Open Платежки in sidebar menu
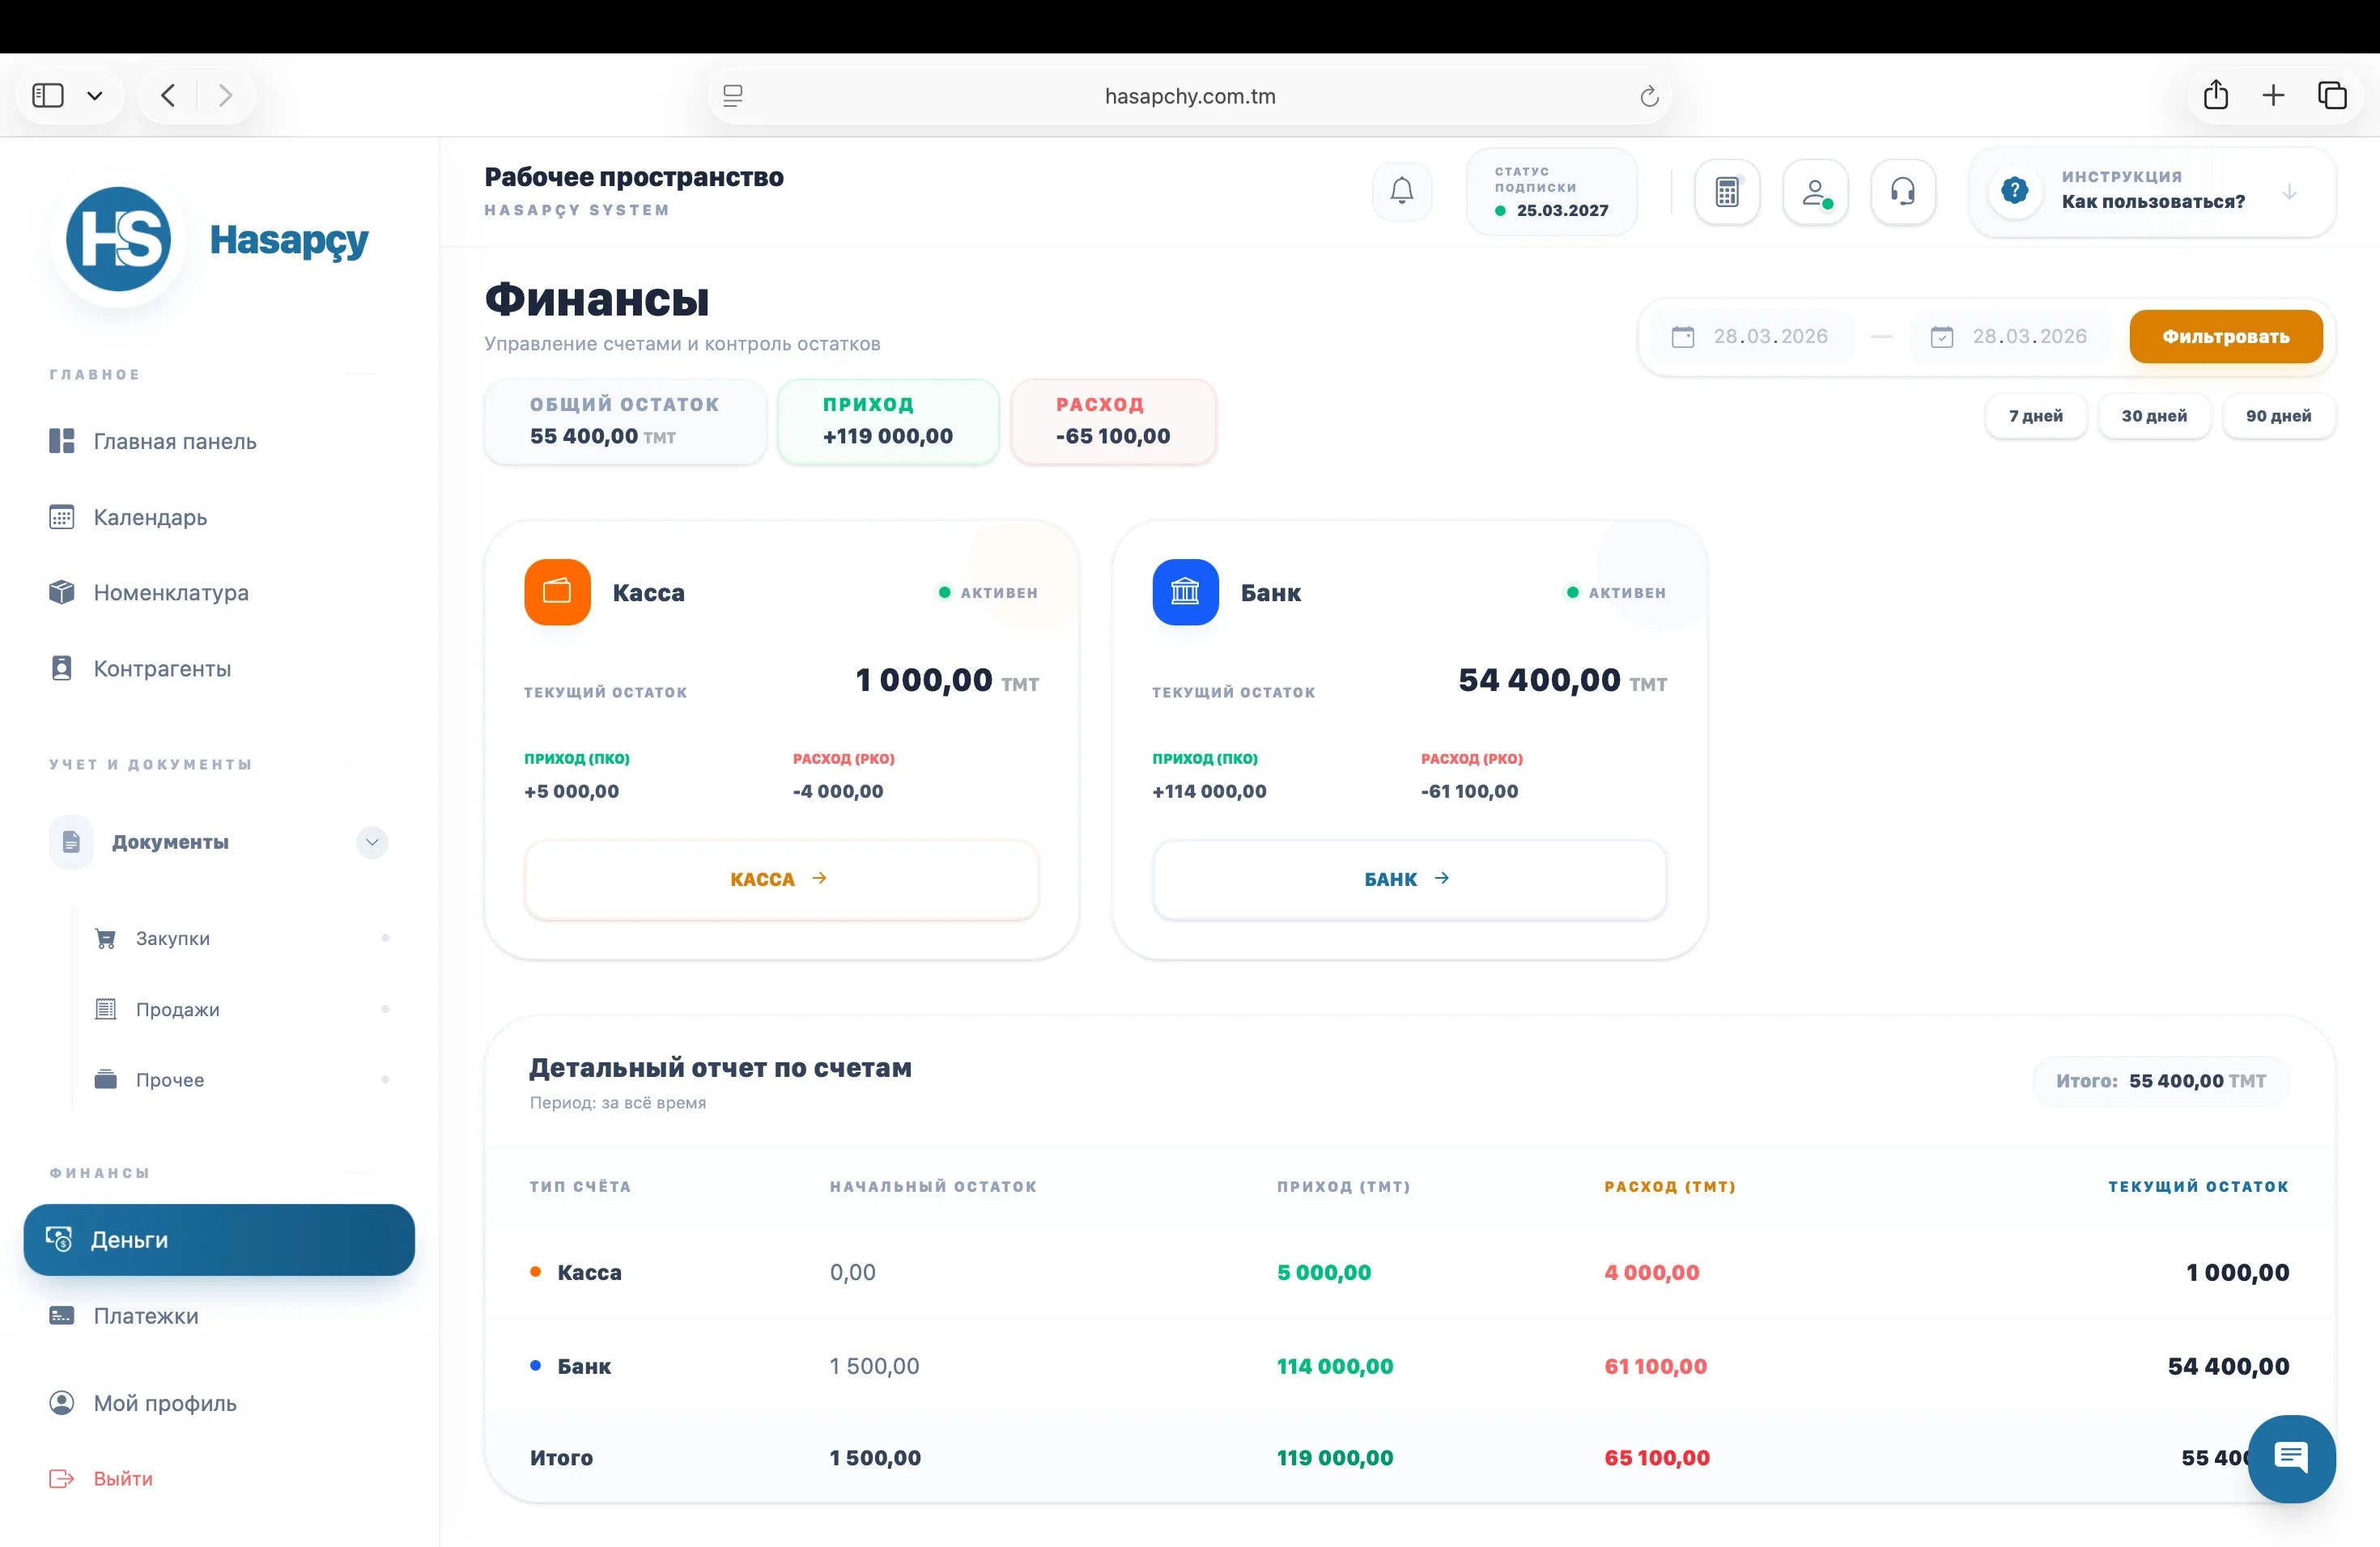 click(146, 1315)
